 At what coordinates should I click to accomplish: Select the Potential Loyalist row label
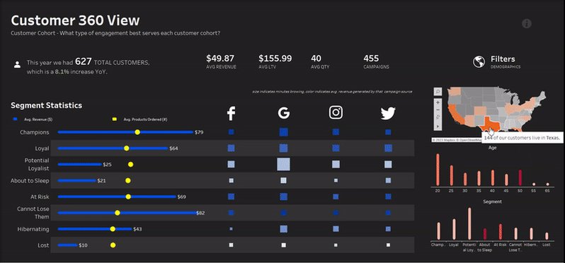click(37, 164)
